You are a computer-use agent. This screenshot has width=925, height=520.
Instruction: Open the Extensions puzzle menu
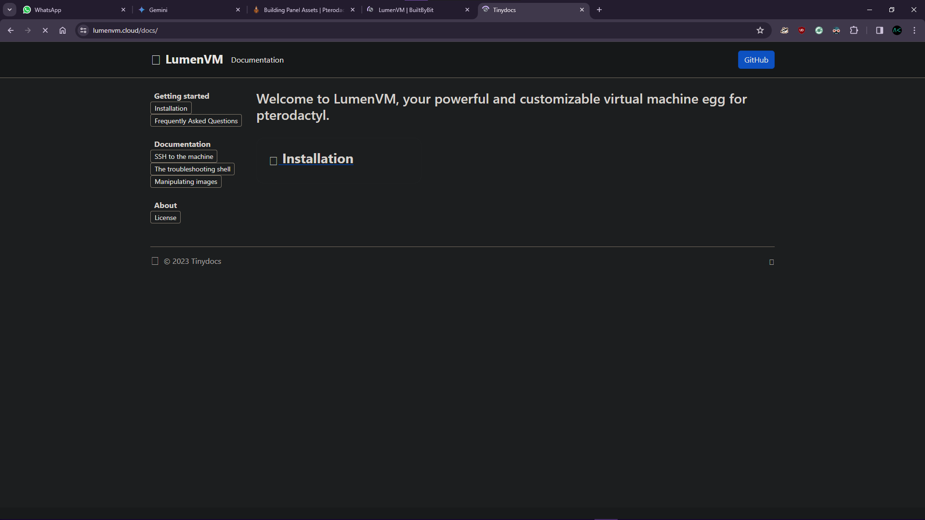click(x=854, y=30)
